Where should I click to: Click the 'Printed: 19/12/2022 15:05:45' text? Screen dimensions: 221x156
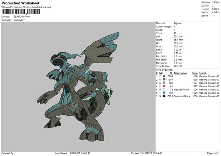click(x=147, y=153)
